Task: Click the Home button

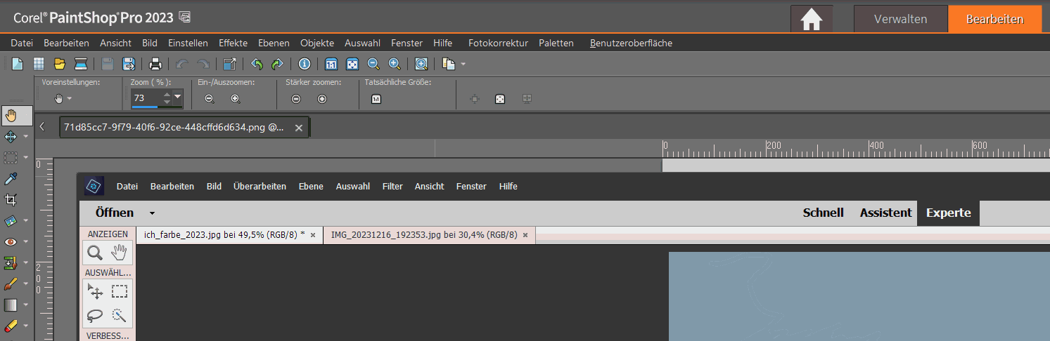Action: coord(812,19)
